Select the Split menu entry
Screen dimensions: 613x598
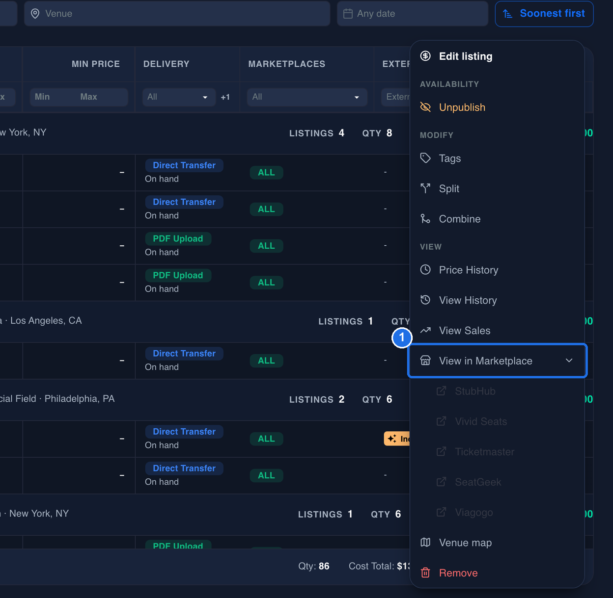[x=497, y=189]
